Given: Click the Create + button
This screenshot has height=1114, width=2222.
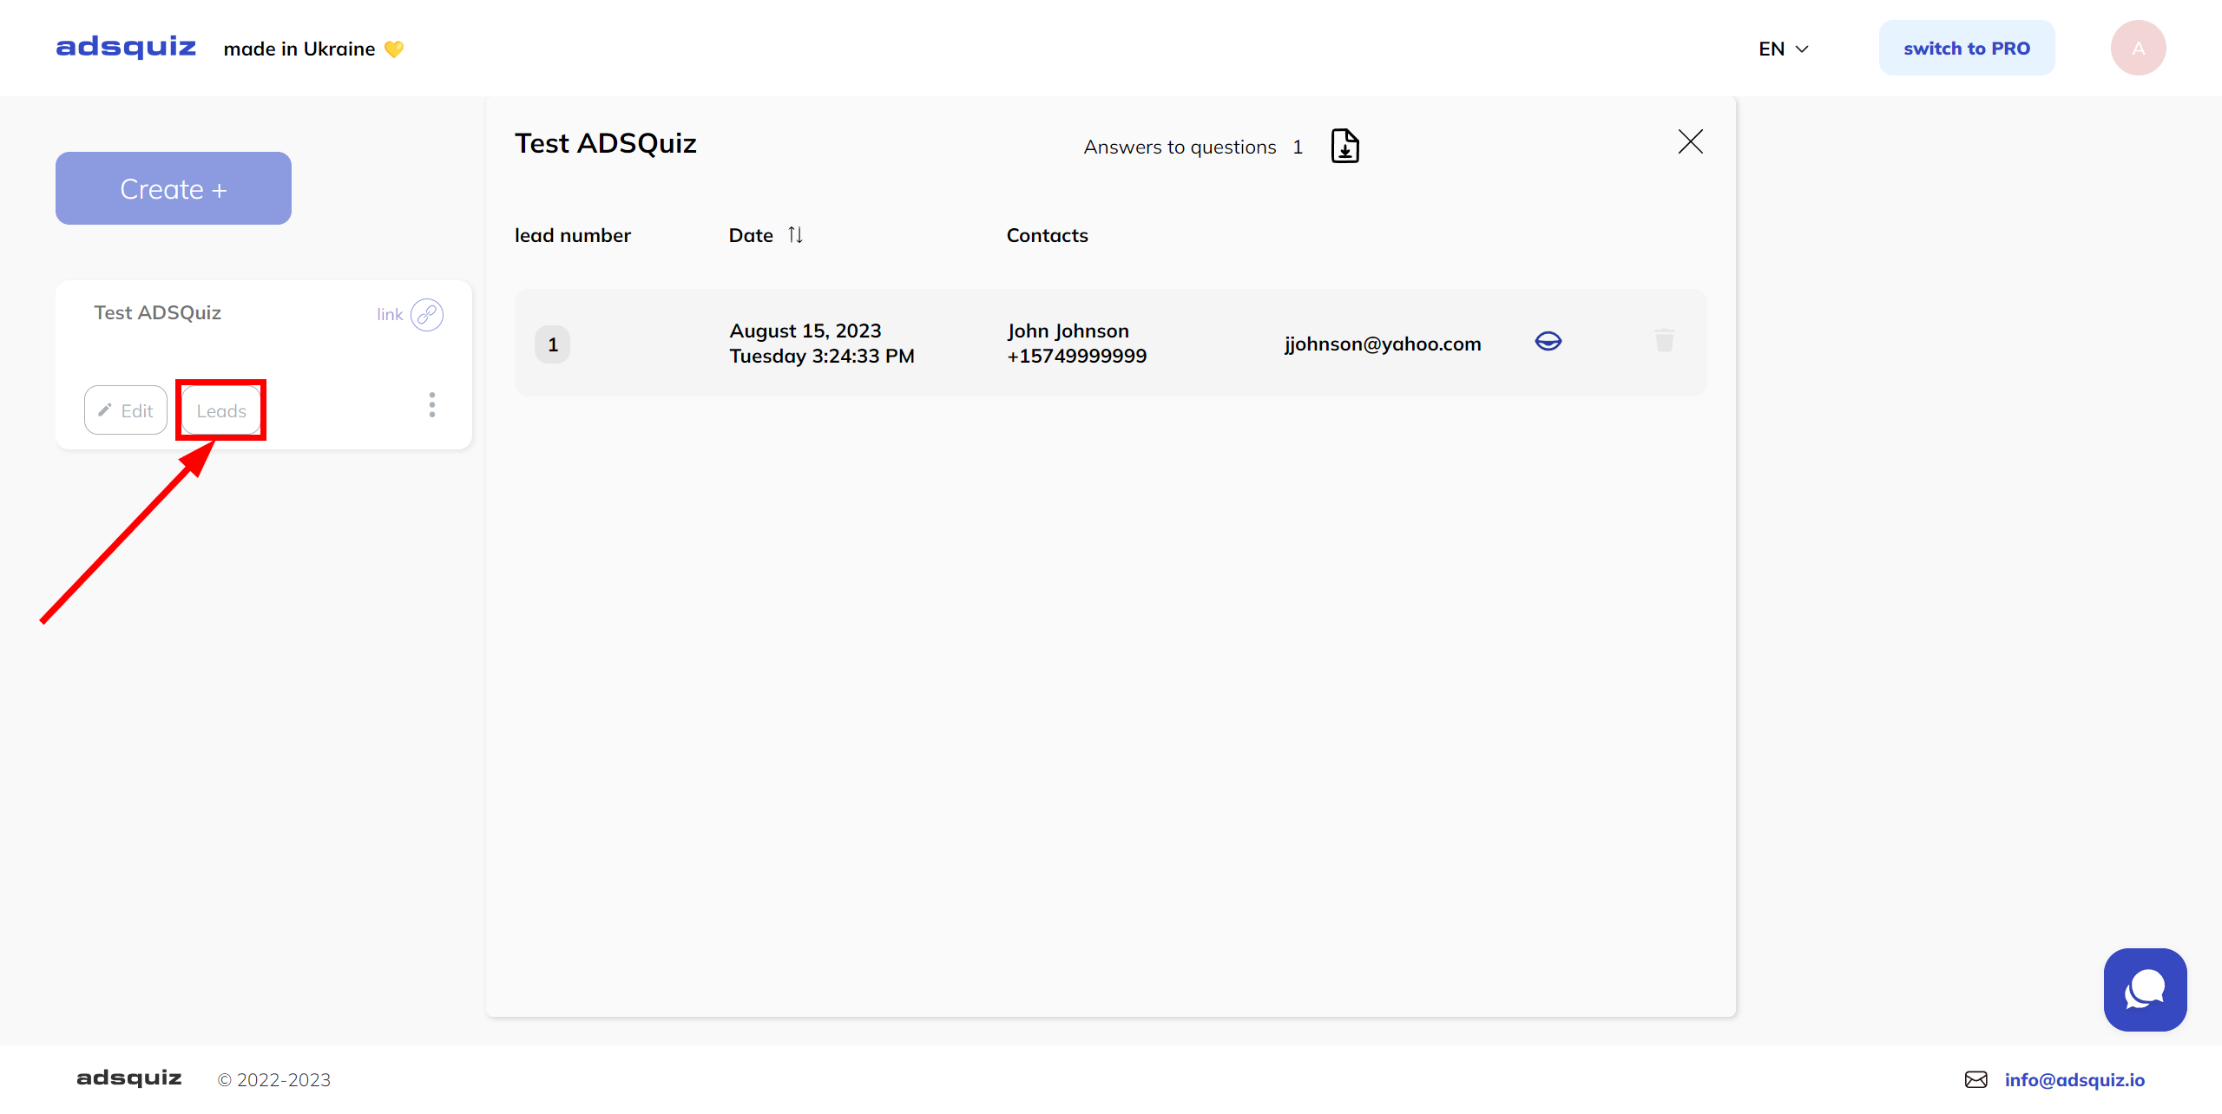Looking at the screenshot, I should tap(174, 187).
